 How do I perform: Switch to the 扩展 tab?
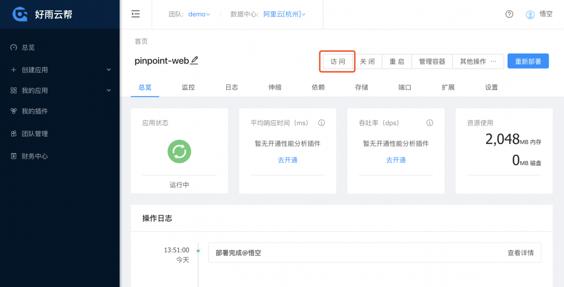click(x=448, y=87)
